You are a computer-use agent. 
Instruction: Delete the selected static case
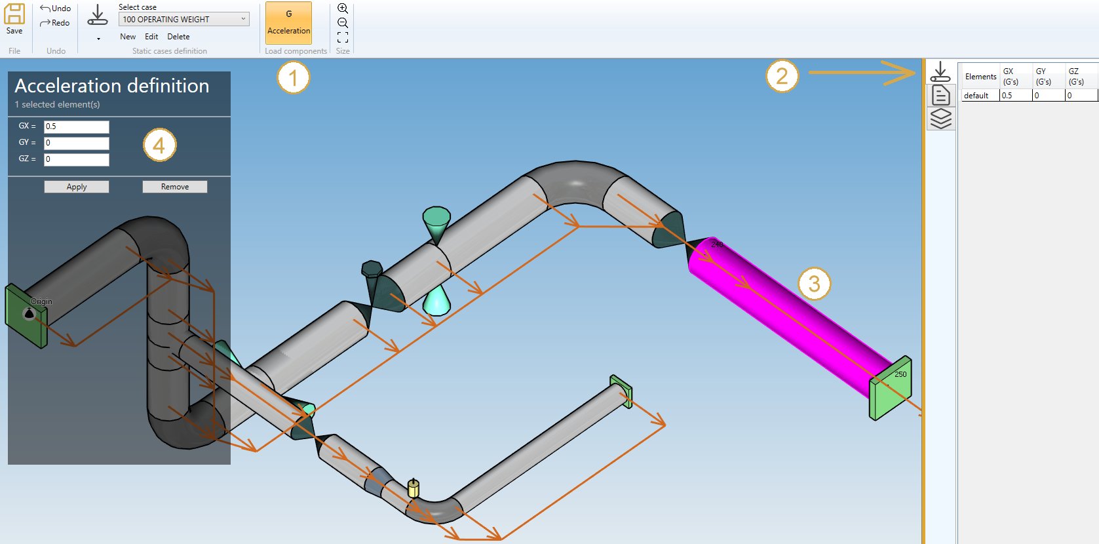(x=178, y=37)
